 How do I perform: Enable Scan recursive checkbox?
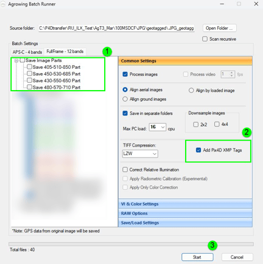(205, 39)
